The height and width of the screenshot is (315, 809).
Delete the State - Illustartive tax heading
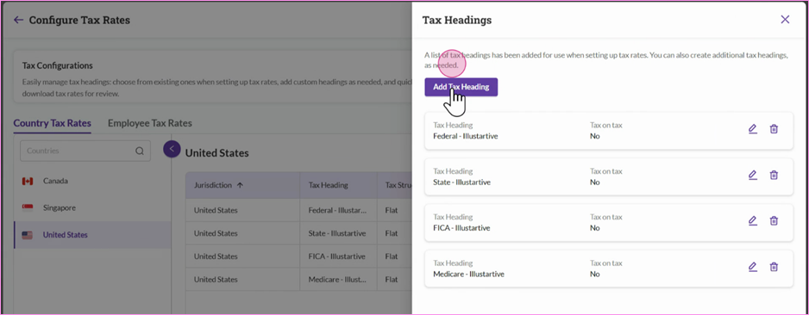774,175
